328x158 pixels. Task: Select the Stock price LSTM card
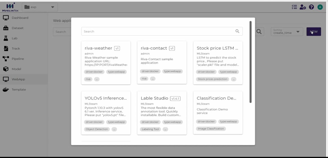click(x=218, y=63)
